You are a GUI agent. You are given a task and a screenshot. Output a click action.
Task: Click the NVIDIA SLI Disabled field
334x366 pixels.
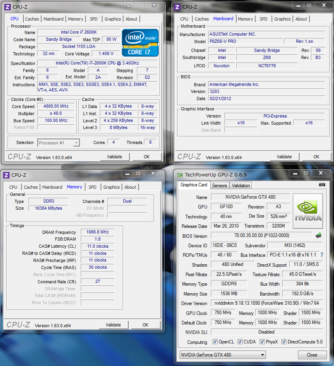(x=267, y=332)
